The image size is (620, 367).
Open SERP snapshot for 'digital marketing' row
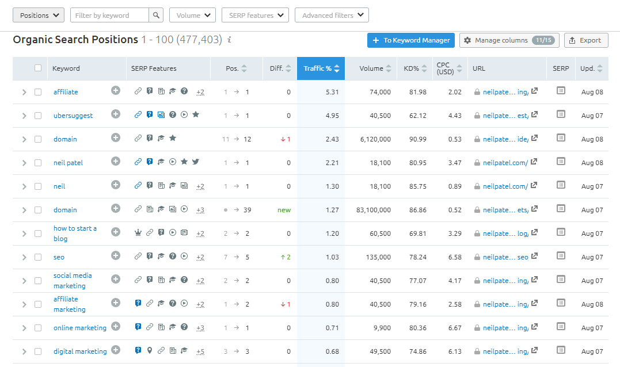[561, 350]
